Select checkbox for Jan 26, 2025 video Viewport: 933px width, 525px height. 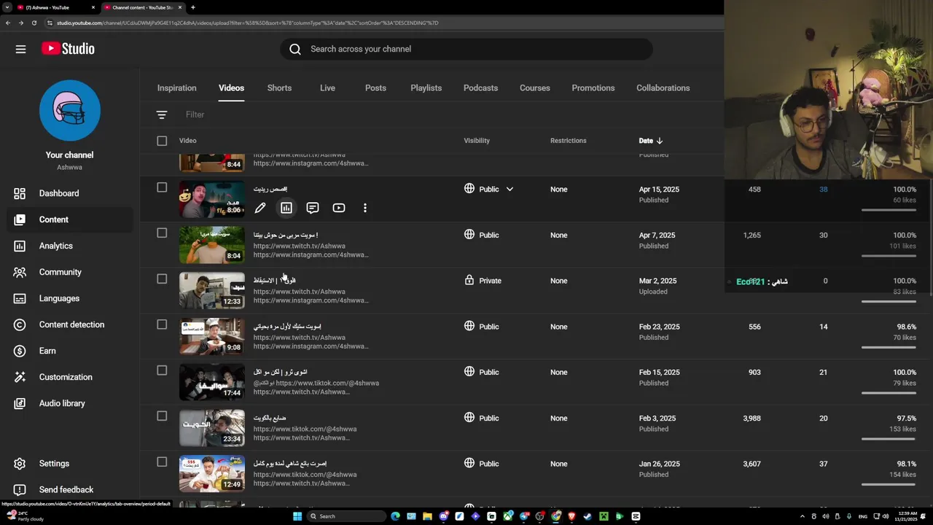(x=162, y=462)
